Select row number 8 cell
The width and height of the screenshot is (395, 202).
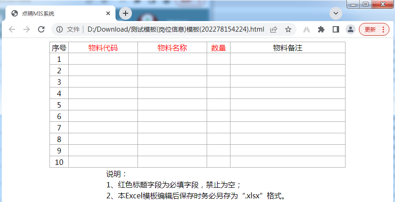[x=59, y=139]
